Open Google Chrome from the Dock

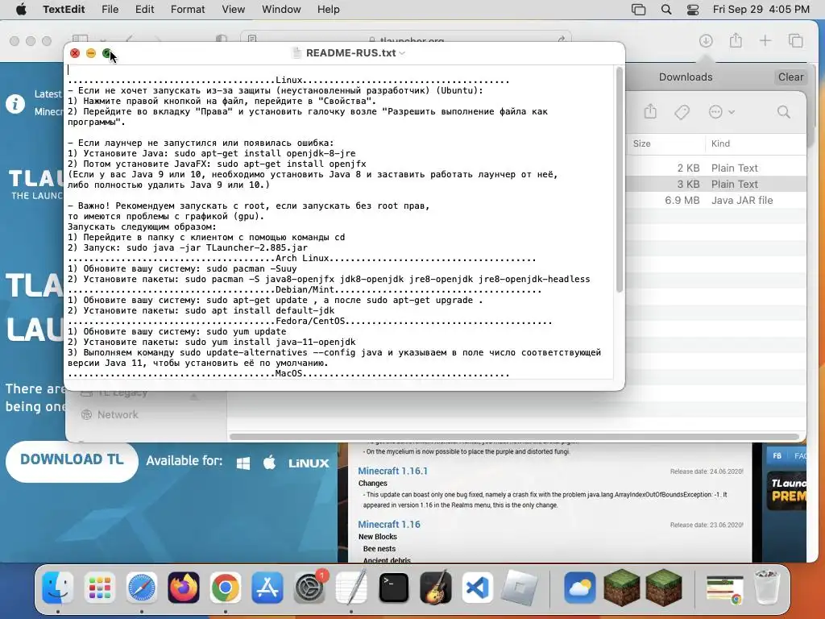tap(226, 588)
